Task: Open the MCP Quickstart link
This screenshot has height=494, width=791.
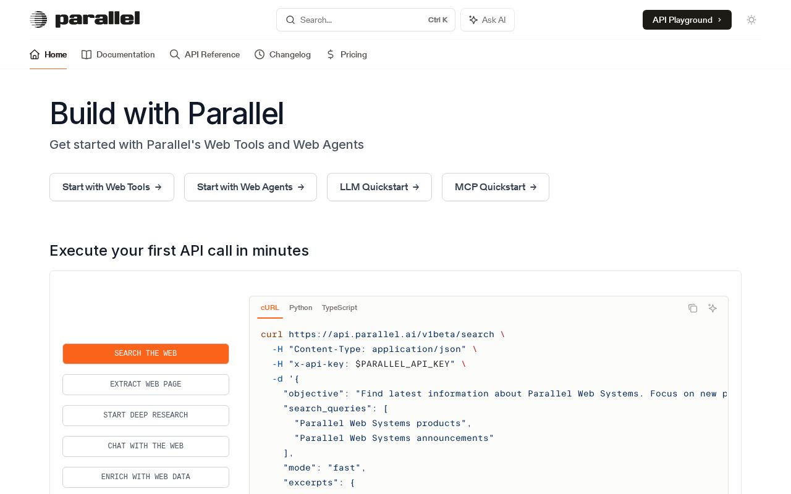Action: pyautogui.click(x=496, y=187)
